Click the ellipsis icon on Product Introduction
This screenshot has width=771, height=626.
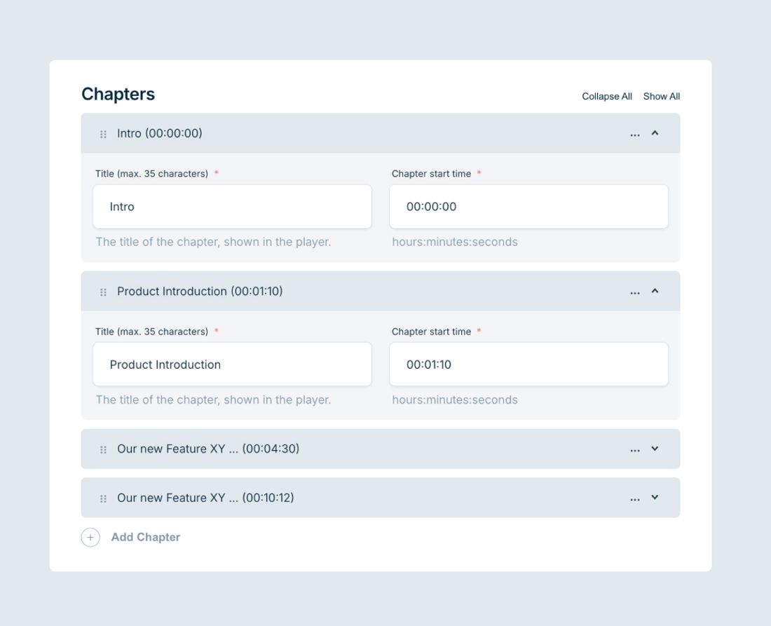[x=634, y=291]
